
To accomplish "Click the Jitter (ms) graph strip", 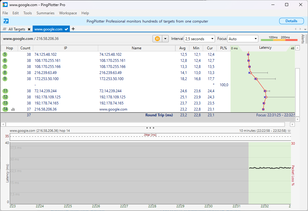I will pos(150,137).
